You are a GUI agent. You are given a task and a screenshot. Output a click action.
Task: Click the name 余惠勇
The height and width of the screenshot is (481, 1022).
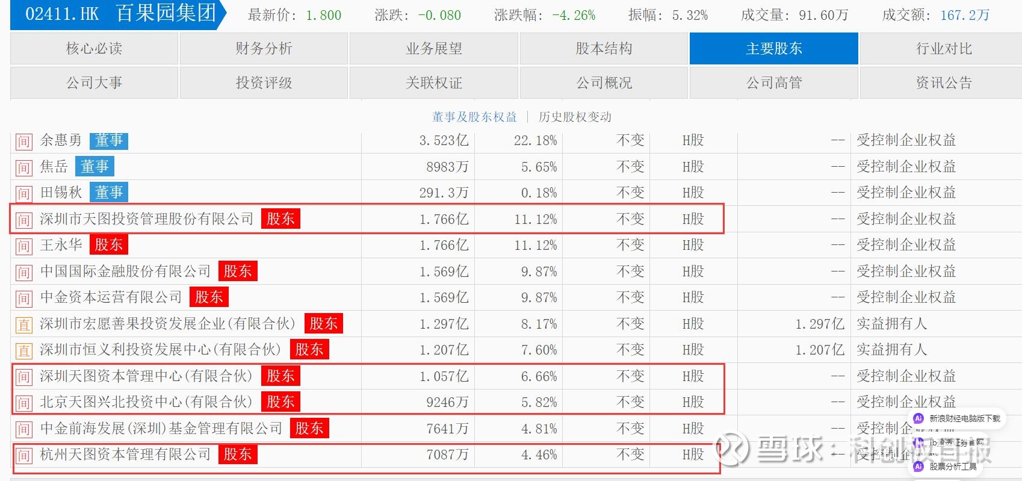pyautogui.click(x=61, y=140)
